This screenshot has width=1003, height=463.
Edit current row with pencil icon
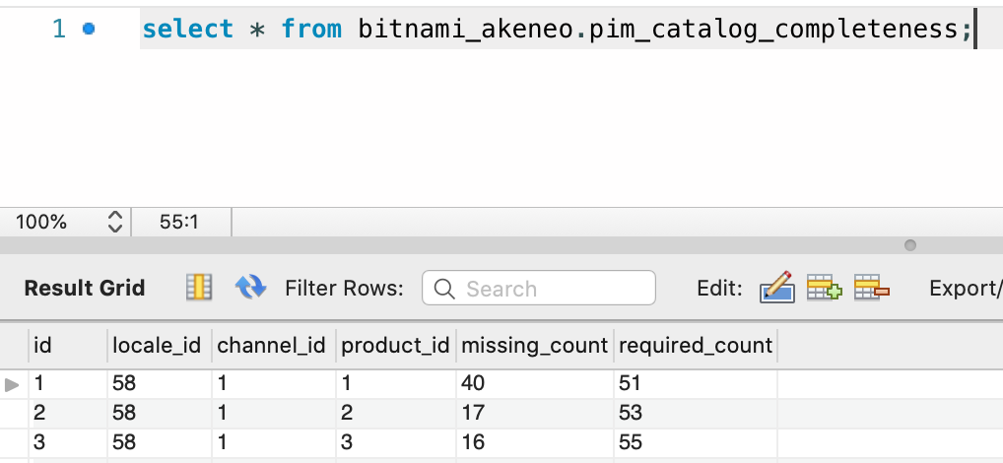(777, 287)
